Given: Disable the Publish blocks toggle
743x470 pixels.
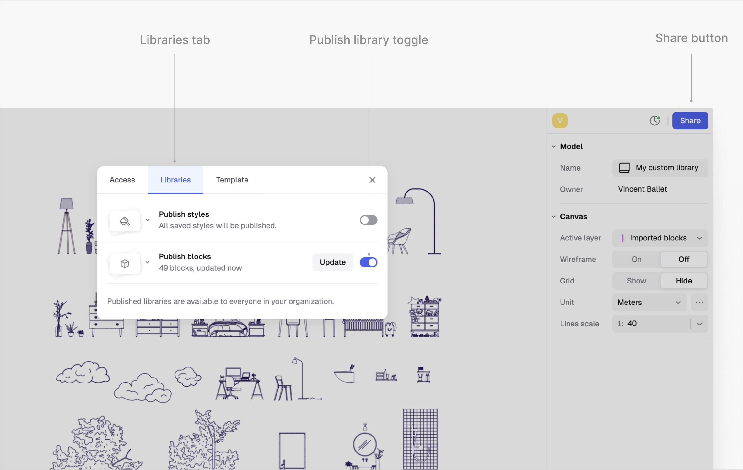Looking at the screenshot, I should 368,262.
